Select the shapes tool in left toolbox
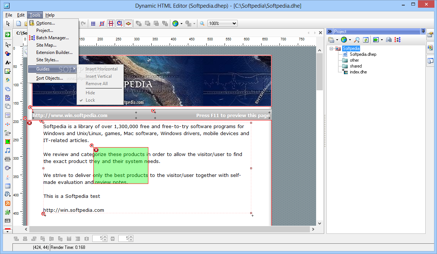437x254 pixels. click(8, 54)
